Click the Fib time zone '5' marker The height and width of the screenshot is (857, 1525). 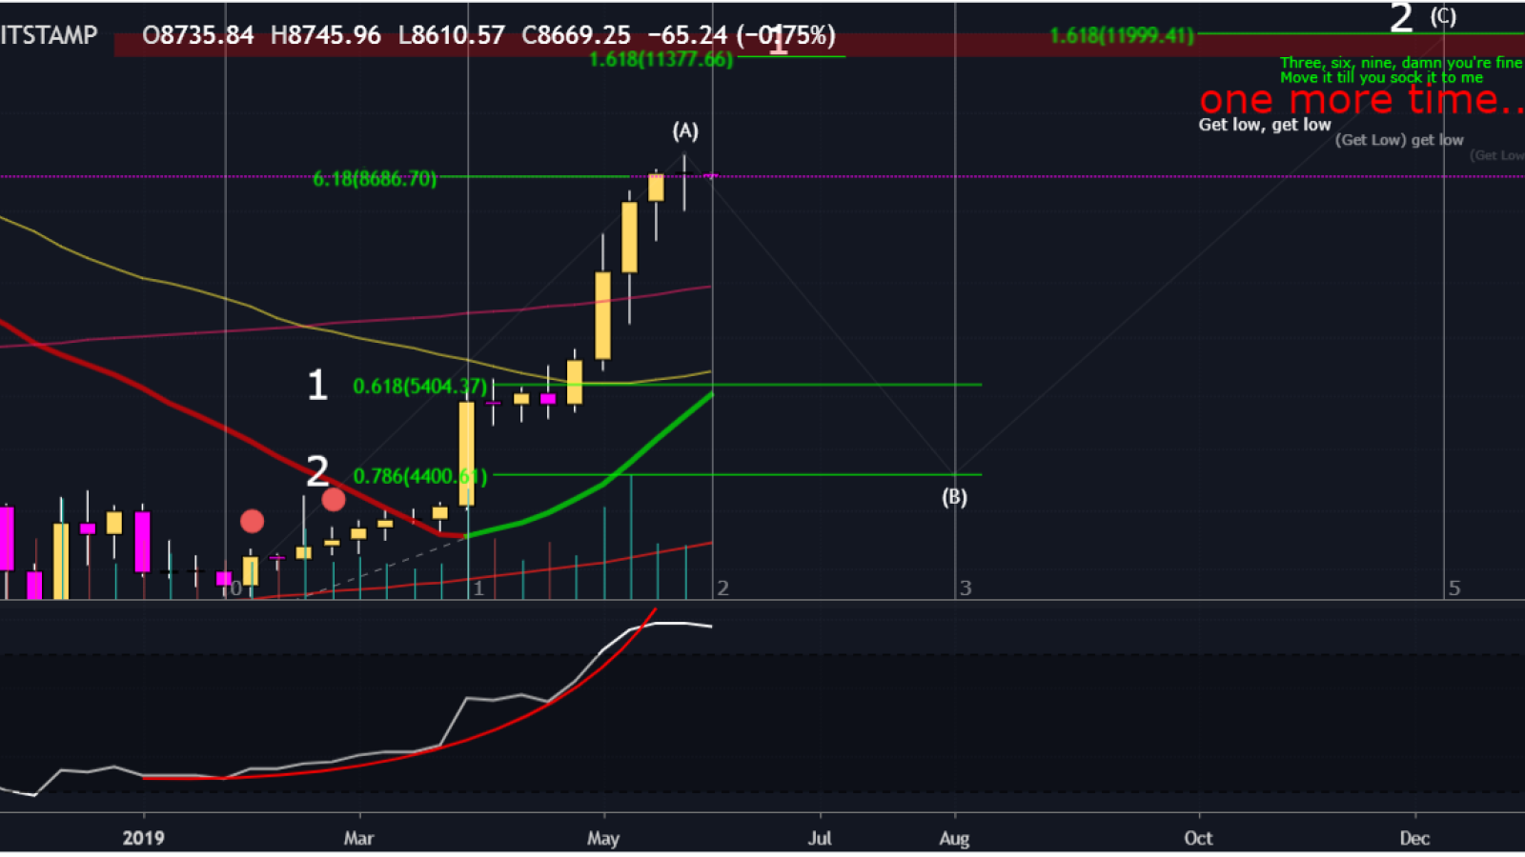click(1454, 588)
